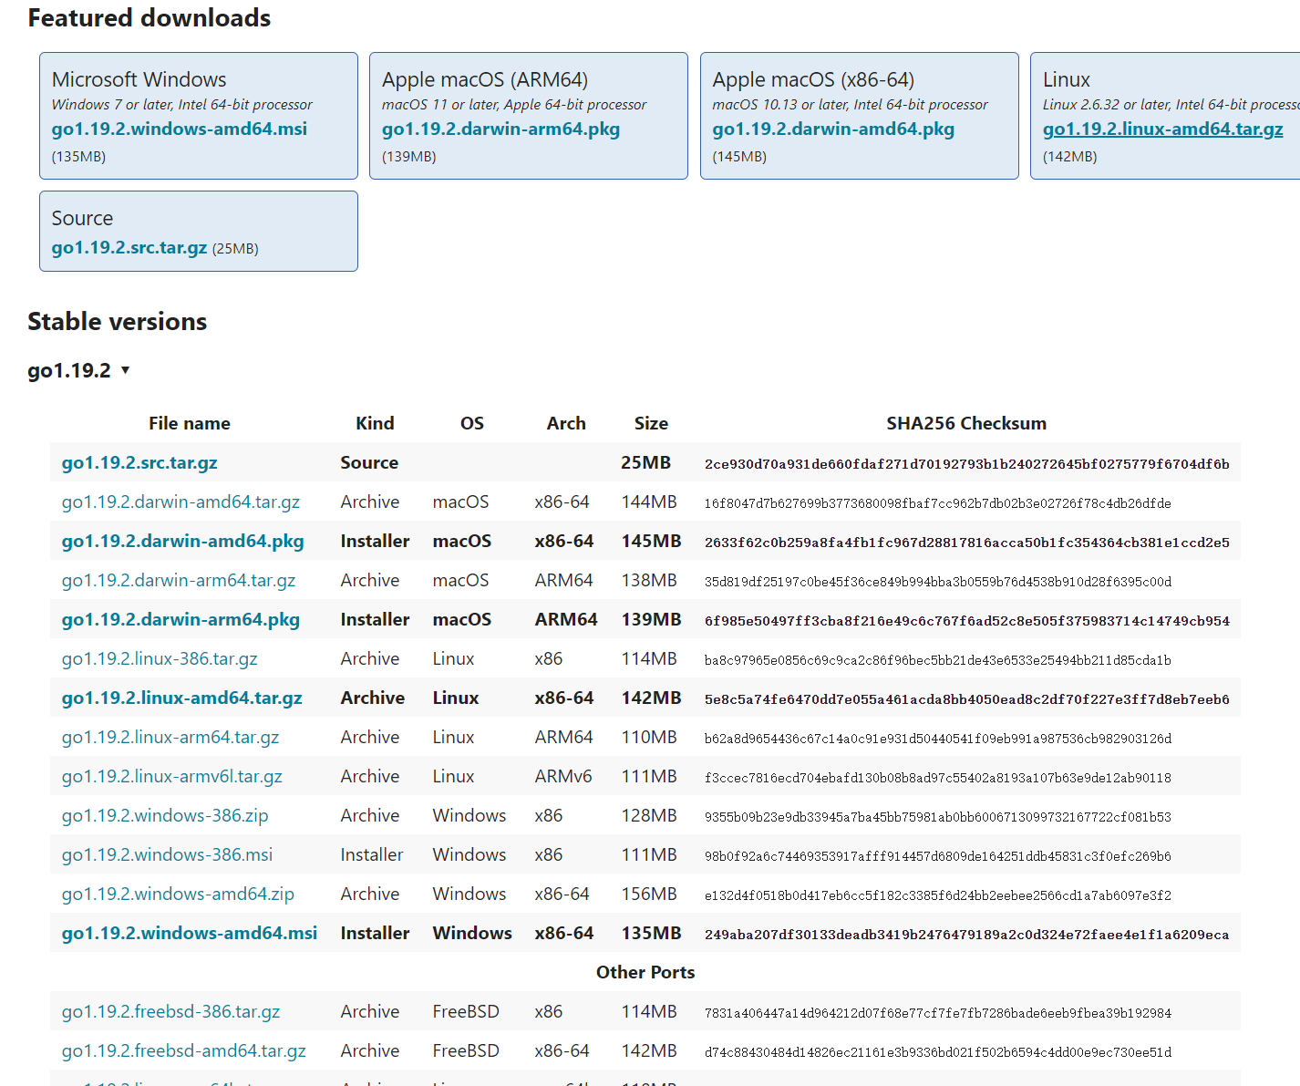The width and height of the screenshot is (1300, 1086).
Task: Download go1.19.2.darwin-arm64.pkg from macOS ARM64 card
Action: (x=500, y=129)
